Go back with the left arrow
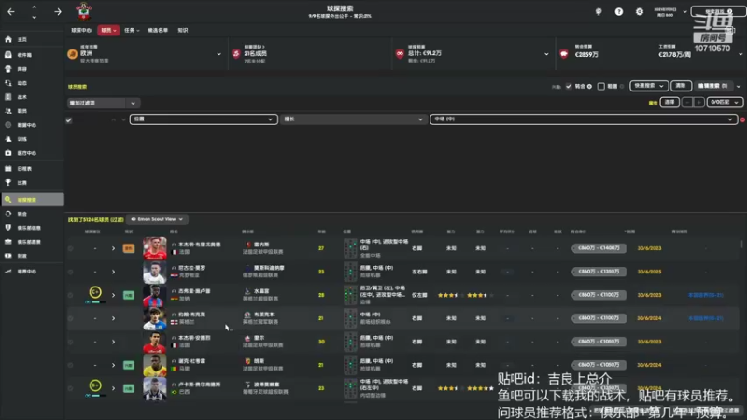 [x=11, y=11]
